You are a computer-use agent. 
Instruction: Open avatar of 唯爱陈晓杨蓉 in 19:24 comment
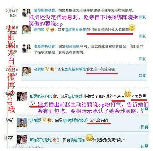pyautogui.click(x=27, y=13)
